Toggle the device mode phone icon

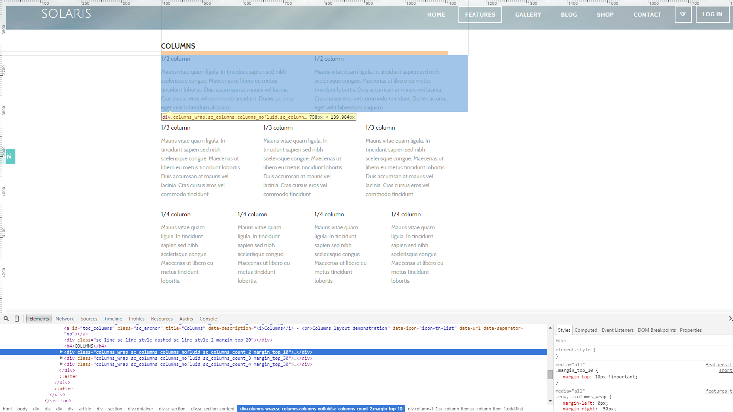(17, 319)
